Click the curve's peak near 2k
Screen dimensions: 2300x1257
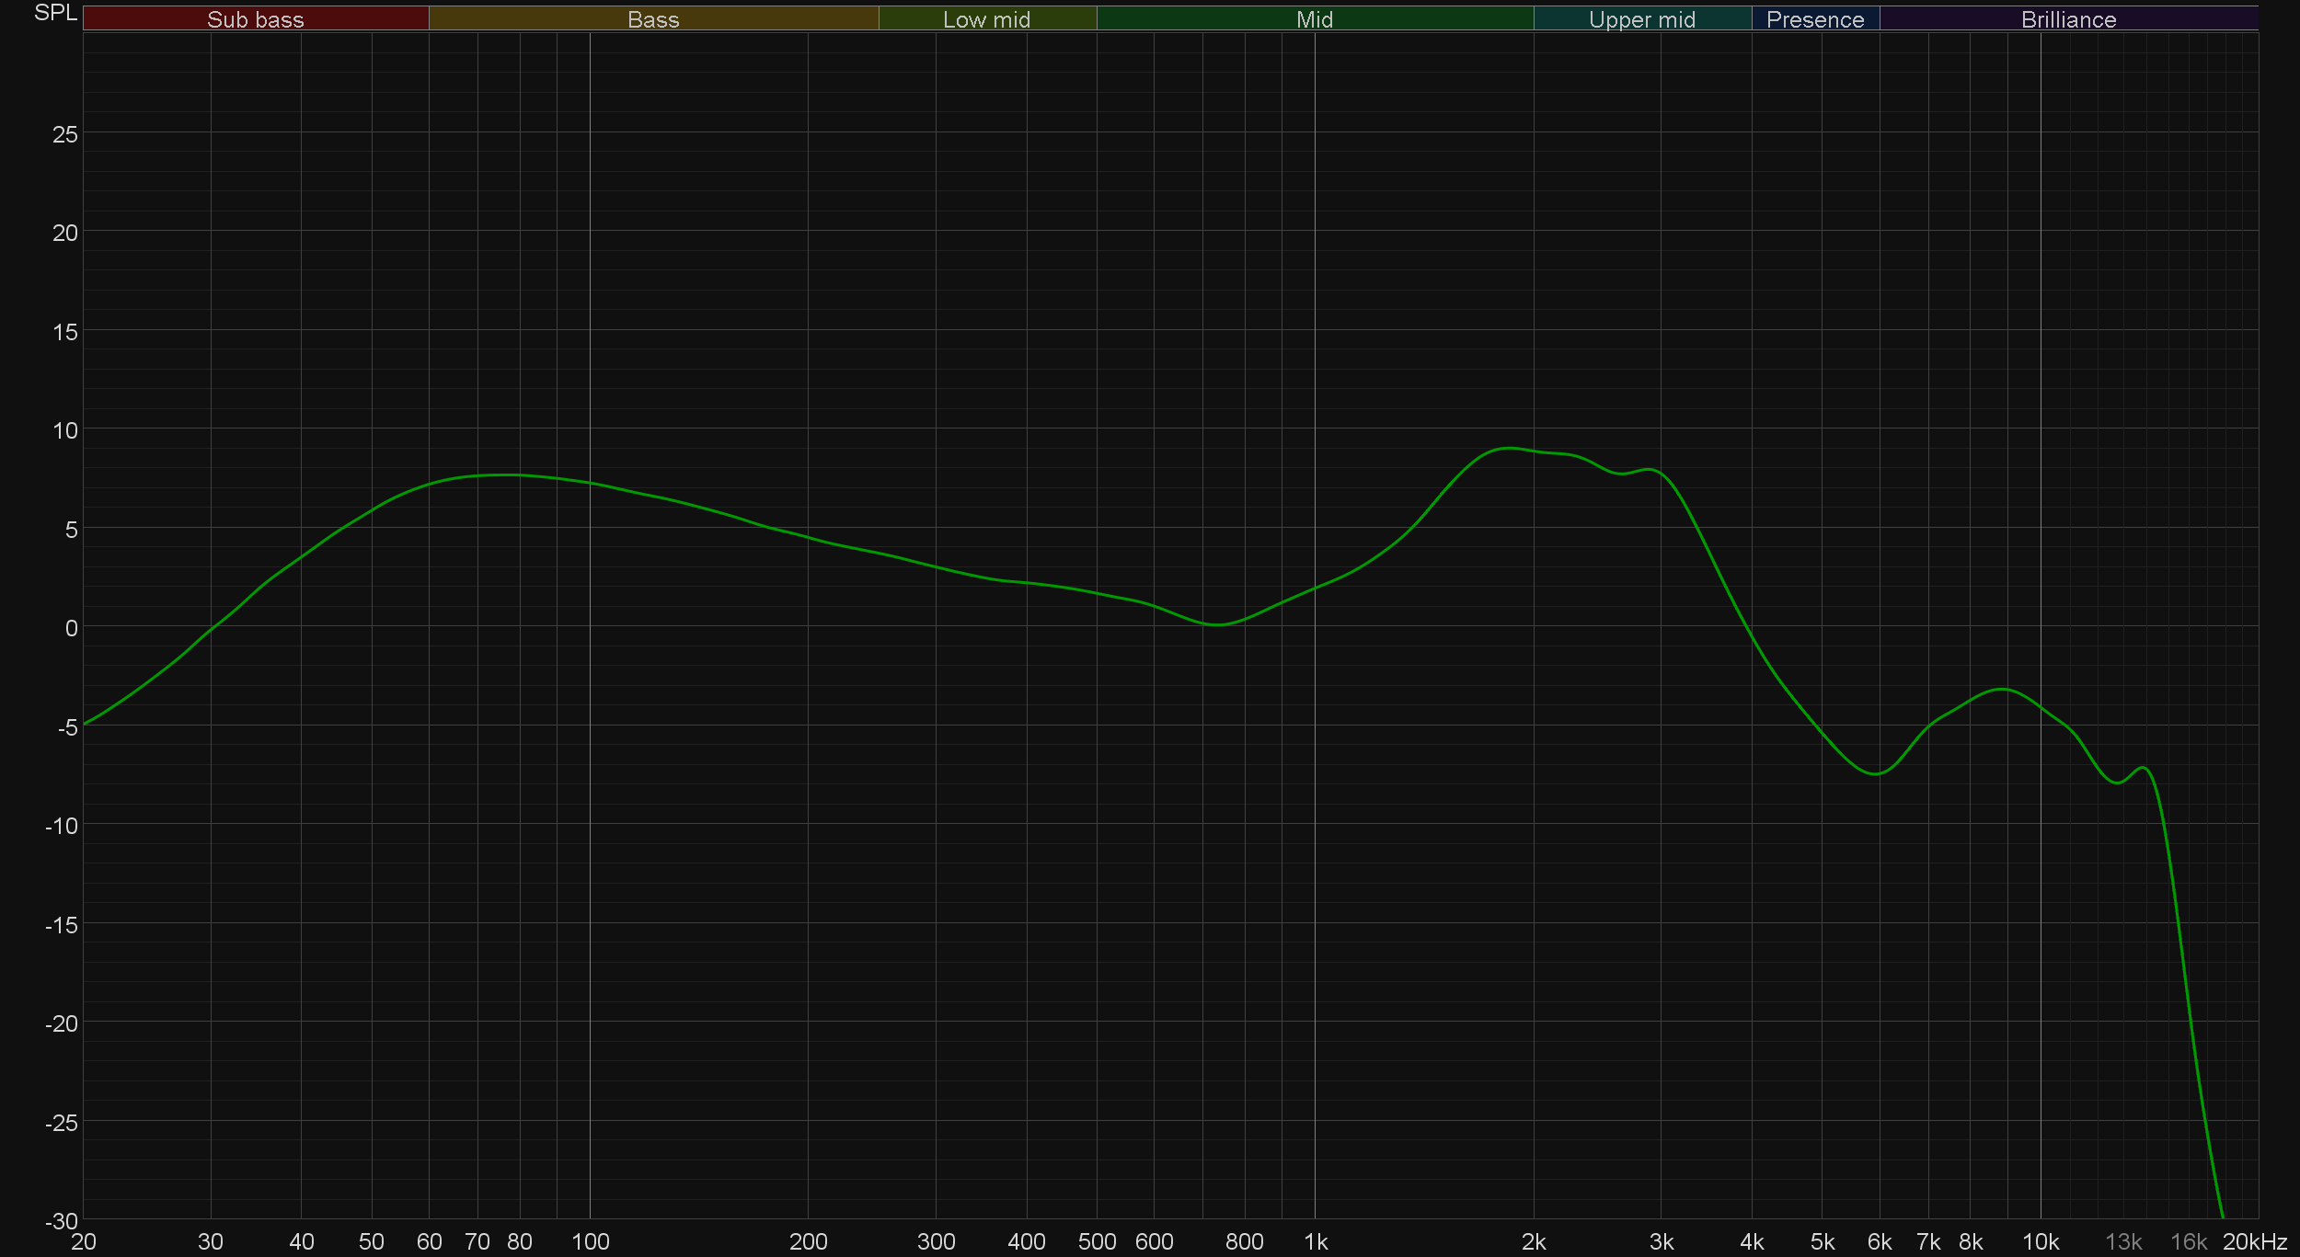(1507, 448)
